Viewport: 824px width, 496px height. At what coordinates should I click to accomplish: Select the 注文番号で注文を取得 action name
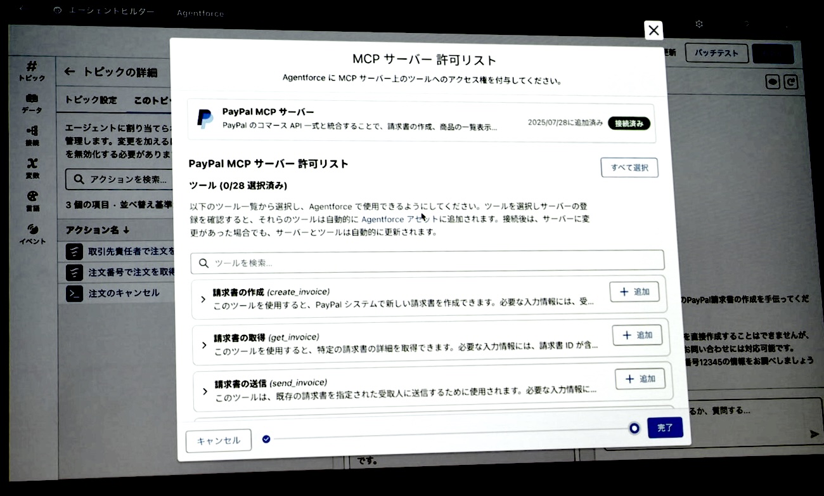(x=131, y=273)
